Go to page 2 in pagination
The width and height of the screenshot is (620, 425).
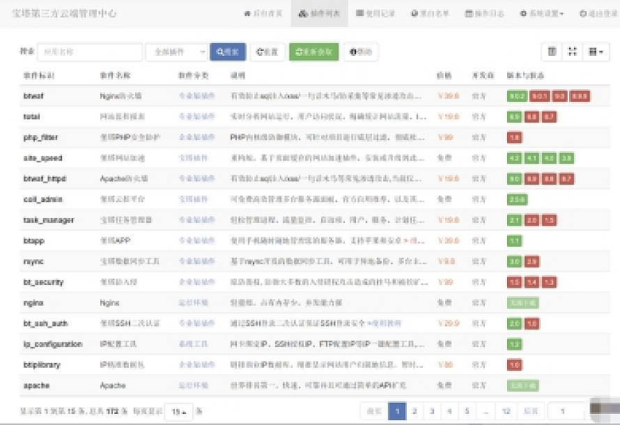414,411
